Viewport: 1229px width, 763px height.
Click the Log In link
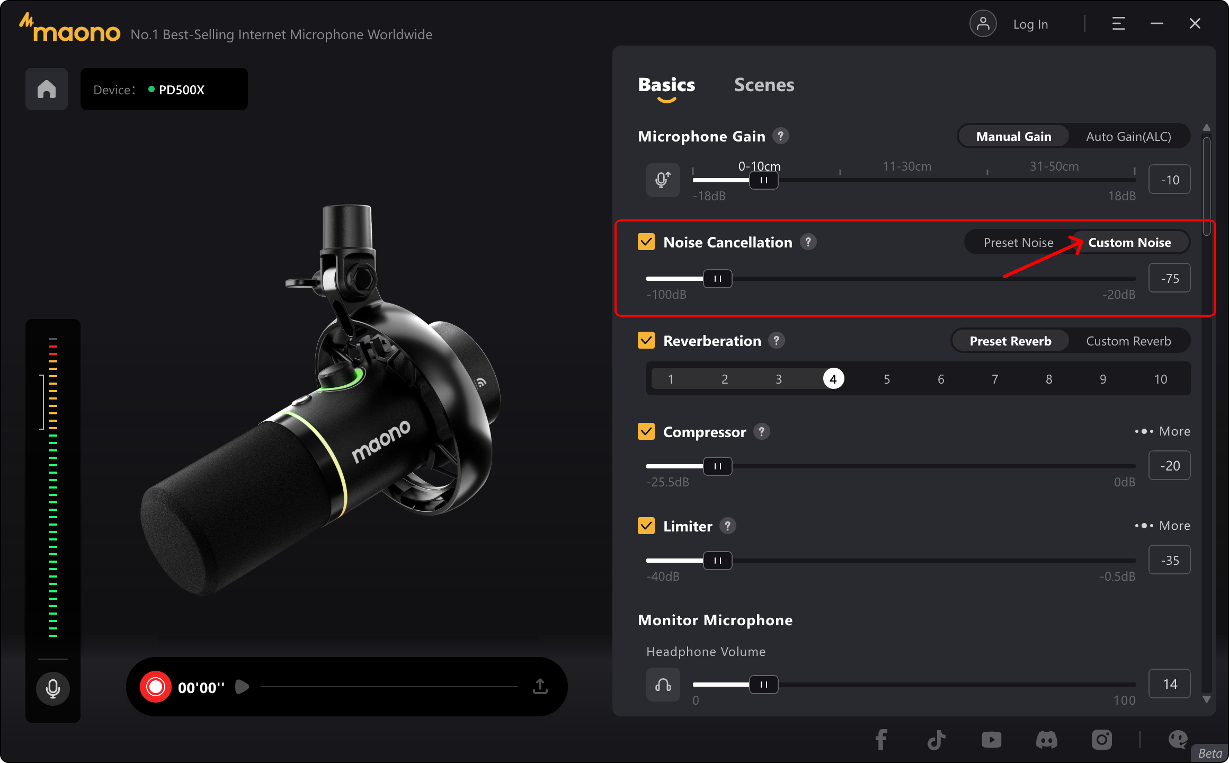(x=1030, y=24)
